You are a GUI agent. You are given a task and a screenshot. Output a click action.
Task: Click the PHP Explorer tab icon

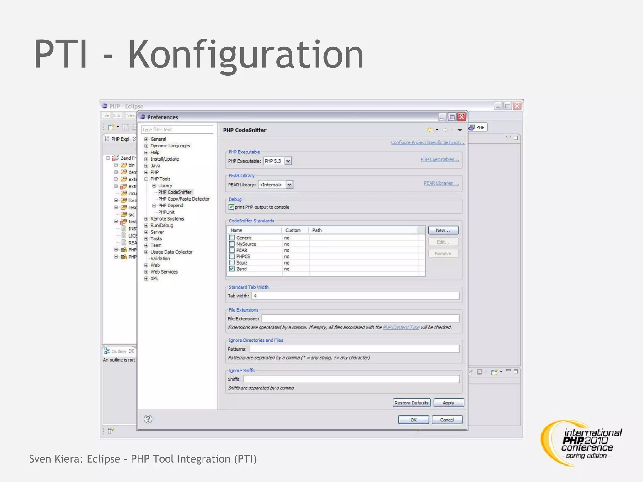point(107,139)
